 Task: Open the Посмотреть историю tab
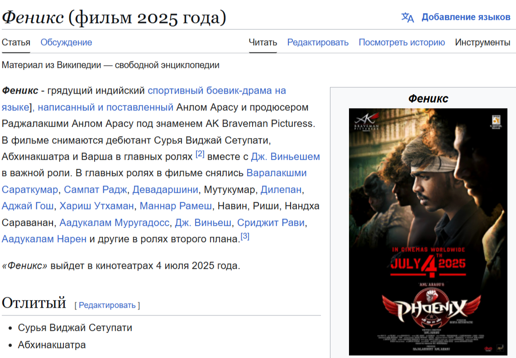tap(401, 43)
